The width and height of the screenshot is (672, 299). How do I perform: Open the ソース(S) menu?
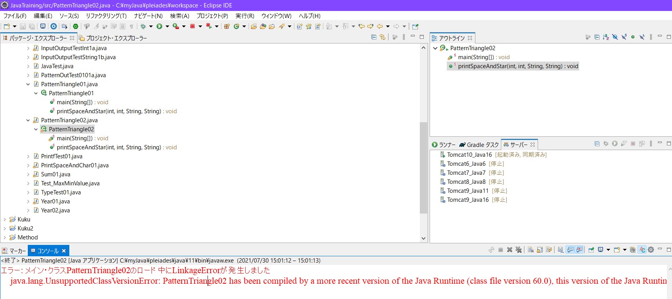click(x=69, y=16)
